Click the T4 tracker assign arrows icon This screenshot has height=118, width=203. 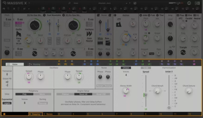click(181, 61)
